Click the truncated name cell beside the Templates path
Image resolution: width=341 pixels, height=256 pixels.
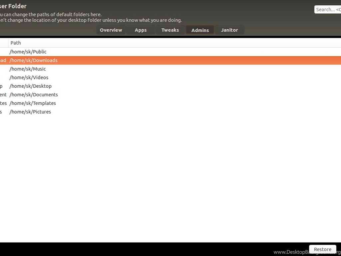[3, 103]
